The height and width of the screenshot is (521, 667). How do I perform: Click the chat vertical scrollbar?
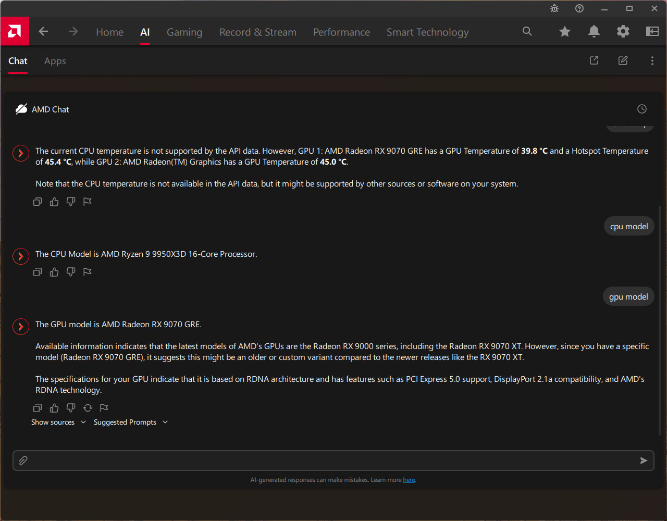660,320
